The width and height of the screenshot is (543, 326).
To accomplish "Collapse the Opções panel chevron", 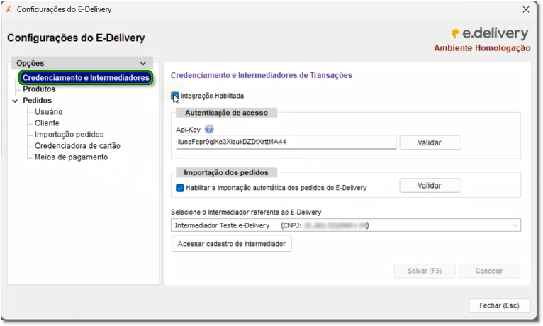I will pos(144,64).
